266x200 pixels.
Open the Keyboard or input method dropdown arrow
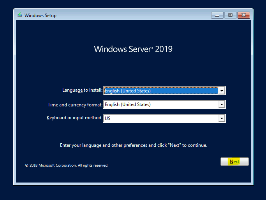coord(222,118)
